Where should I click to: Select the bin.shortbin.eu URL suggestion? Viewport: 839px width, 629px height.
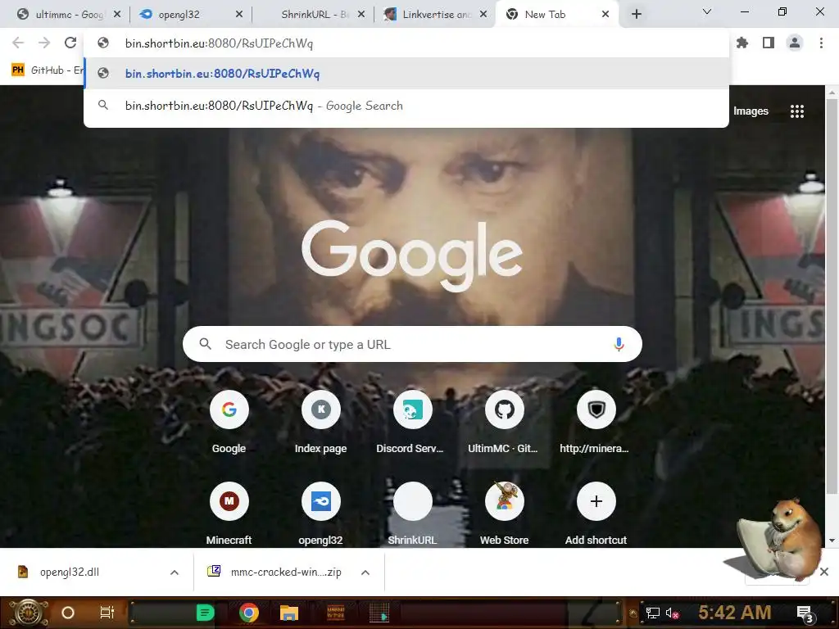pos(406,74)
